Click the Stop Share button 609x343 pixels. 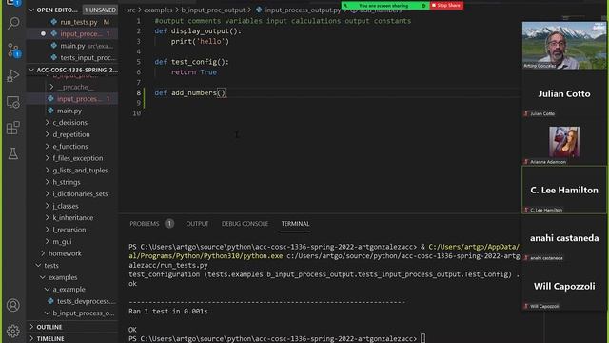[446, 6]
